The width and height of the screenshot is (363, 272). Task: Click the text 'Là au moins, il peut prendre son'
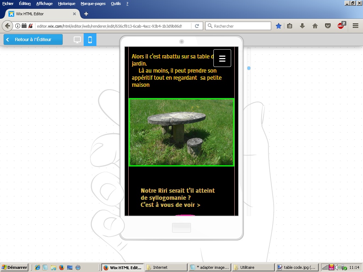pyautogui.click(x=178, y=70)
